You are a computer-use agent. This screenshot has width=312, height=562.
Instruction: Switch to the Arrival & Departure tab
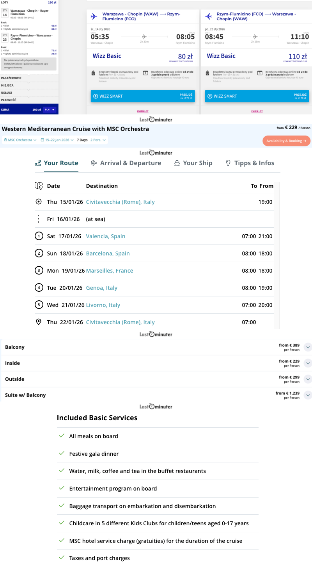[126, 163]
